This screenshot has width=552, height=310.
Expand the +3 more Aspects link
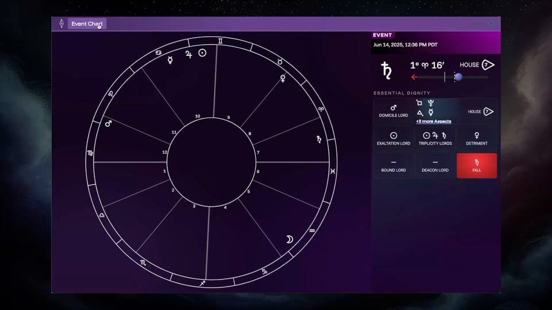click(433, 122)
